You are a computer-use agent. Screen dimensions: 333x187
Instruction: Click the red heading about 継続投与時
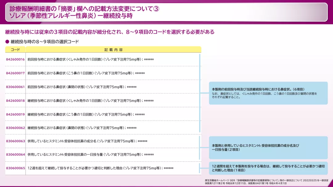pyautogui.click(x=109, y=31)
